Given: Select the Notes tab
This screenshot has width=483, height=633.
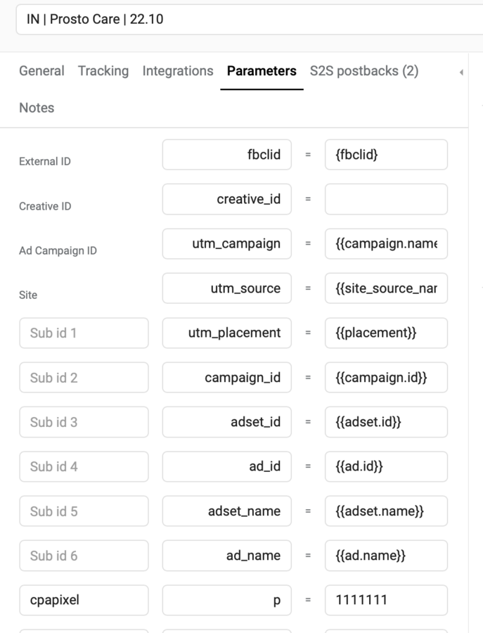Looking at the screenshot, I should point(37,108).
